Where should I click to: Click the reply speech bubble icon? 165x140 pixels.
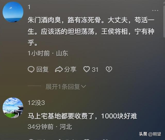click(x=31, y=69)
